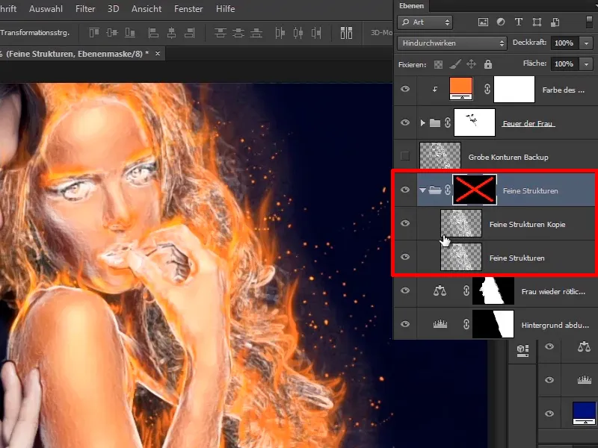
Task: Click mask thumbnail of Frau wieder rötlich layer
Action: pos(493,290)
